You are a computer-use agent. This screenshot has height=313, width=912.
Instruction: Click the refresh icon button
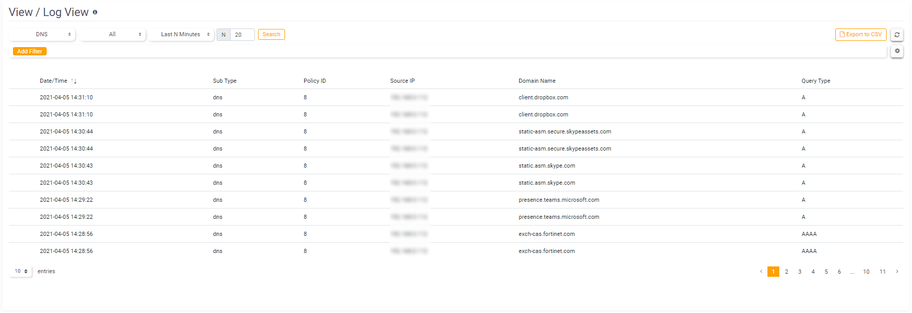coord(897,35)
